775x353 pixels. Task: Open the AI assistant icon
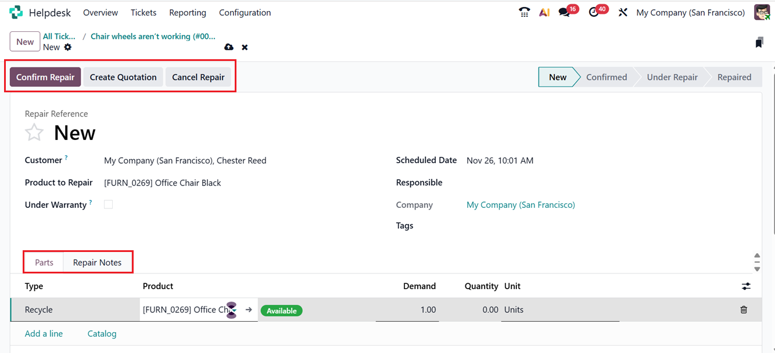(544, 12)
